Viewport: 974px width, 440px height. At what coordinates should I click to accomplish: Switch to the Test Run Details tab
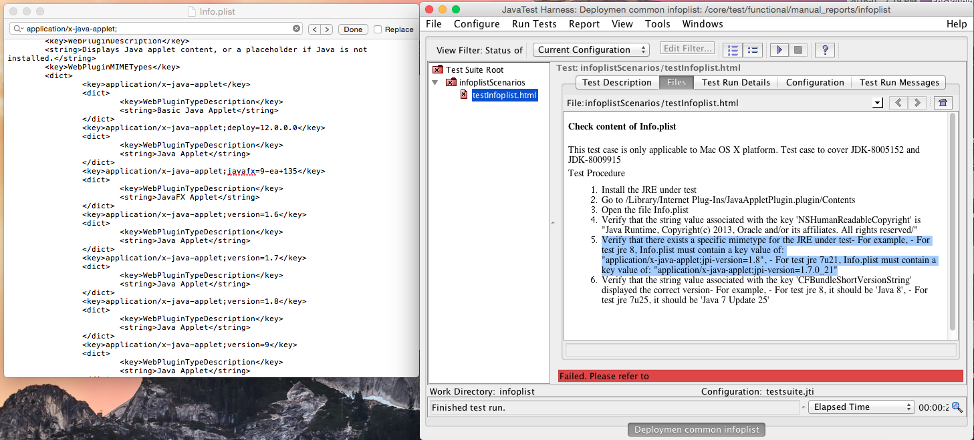[735, 82]
